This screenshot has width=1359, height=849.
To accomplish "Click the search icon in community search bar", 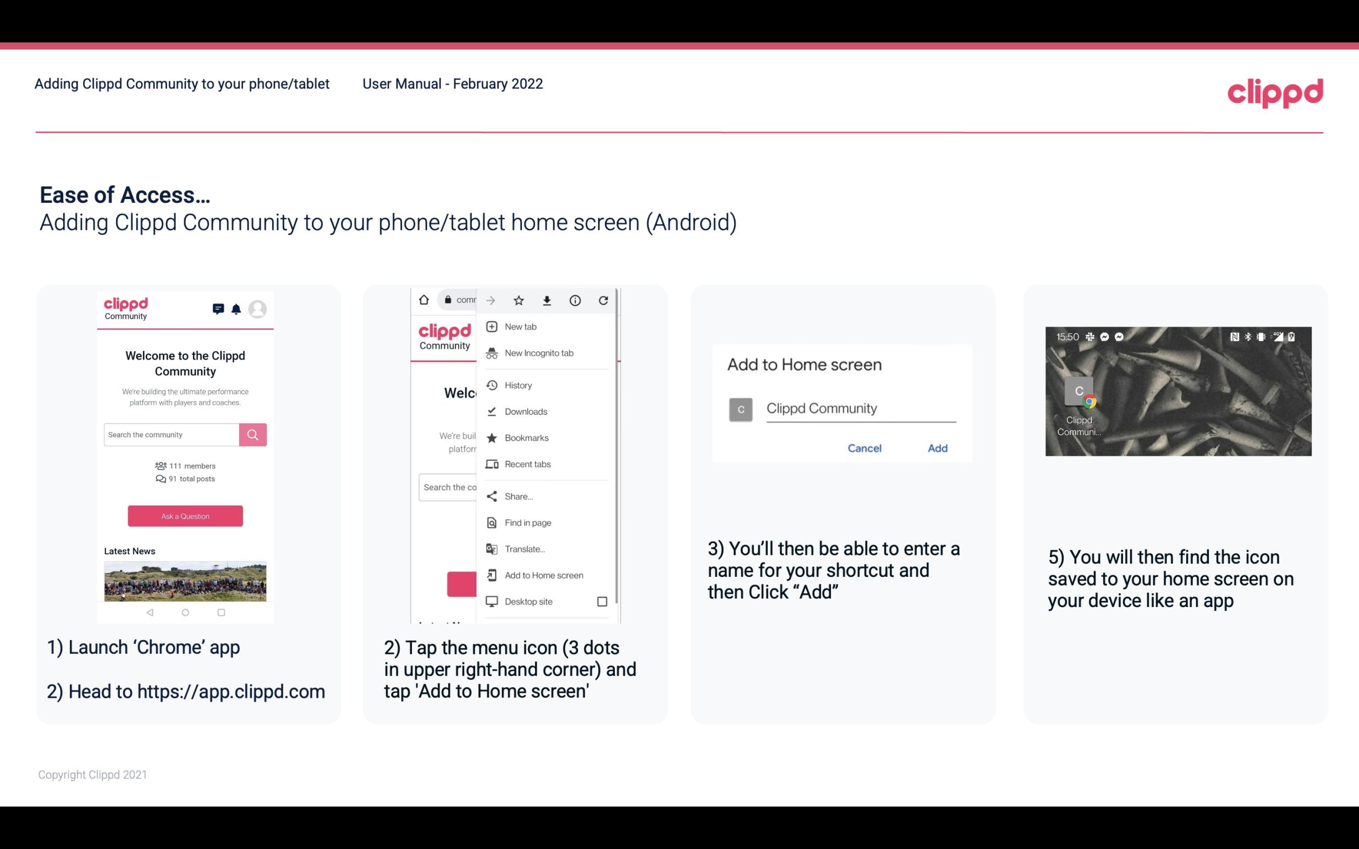I will point(252,434).
